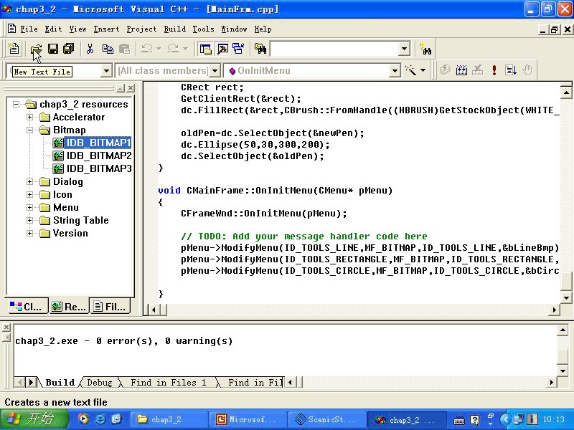Screen dimensions: 574x430
Task: Collapse the chap3_2 resources root node
Action: pyautogui.click(x=16, y=104)
